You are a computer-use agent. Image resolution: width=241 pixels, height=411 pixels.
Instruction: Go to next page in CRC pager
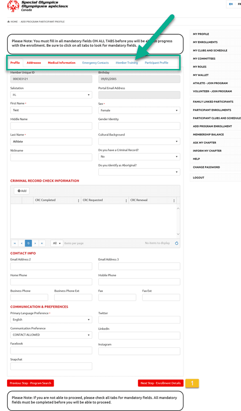[35, 243]
